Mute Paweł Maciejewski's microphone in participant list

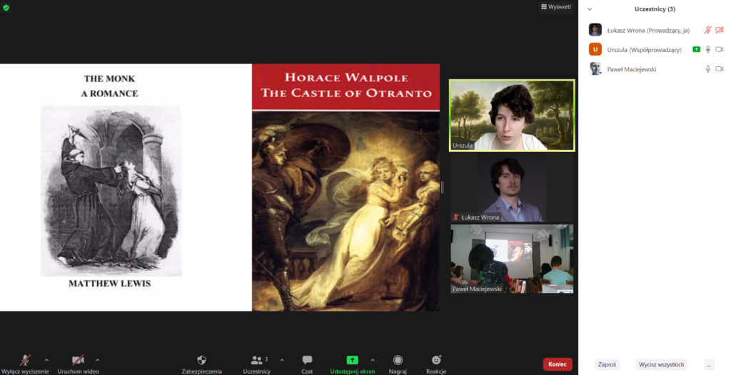tap(707, 69)
